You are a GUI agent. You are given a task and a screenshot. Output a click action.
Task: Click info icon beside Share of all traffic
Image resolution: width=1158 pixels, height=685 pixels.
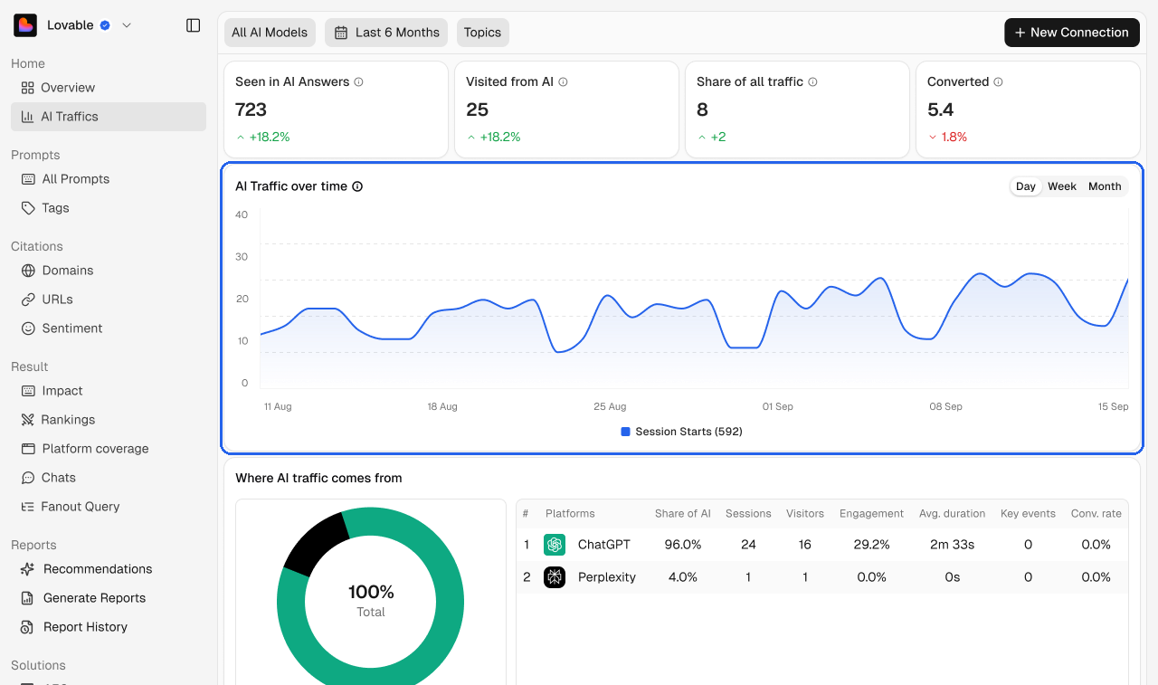[x=812, y=81]
